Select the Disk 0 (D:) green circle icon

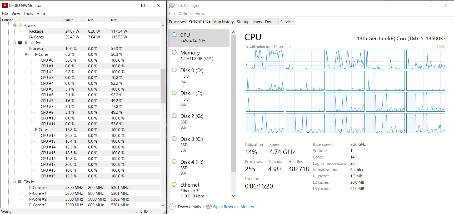pyautogui.click(x=174, y=70)
